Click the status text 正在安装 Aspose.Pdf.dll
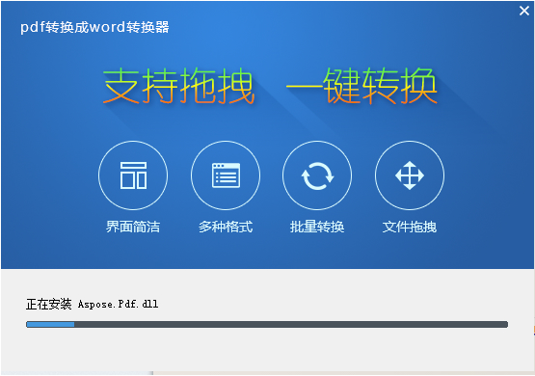The image size is (535, 376). [x=93, y=304]
